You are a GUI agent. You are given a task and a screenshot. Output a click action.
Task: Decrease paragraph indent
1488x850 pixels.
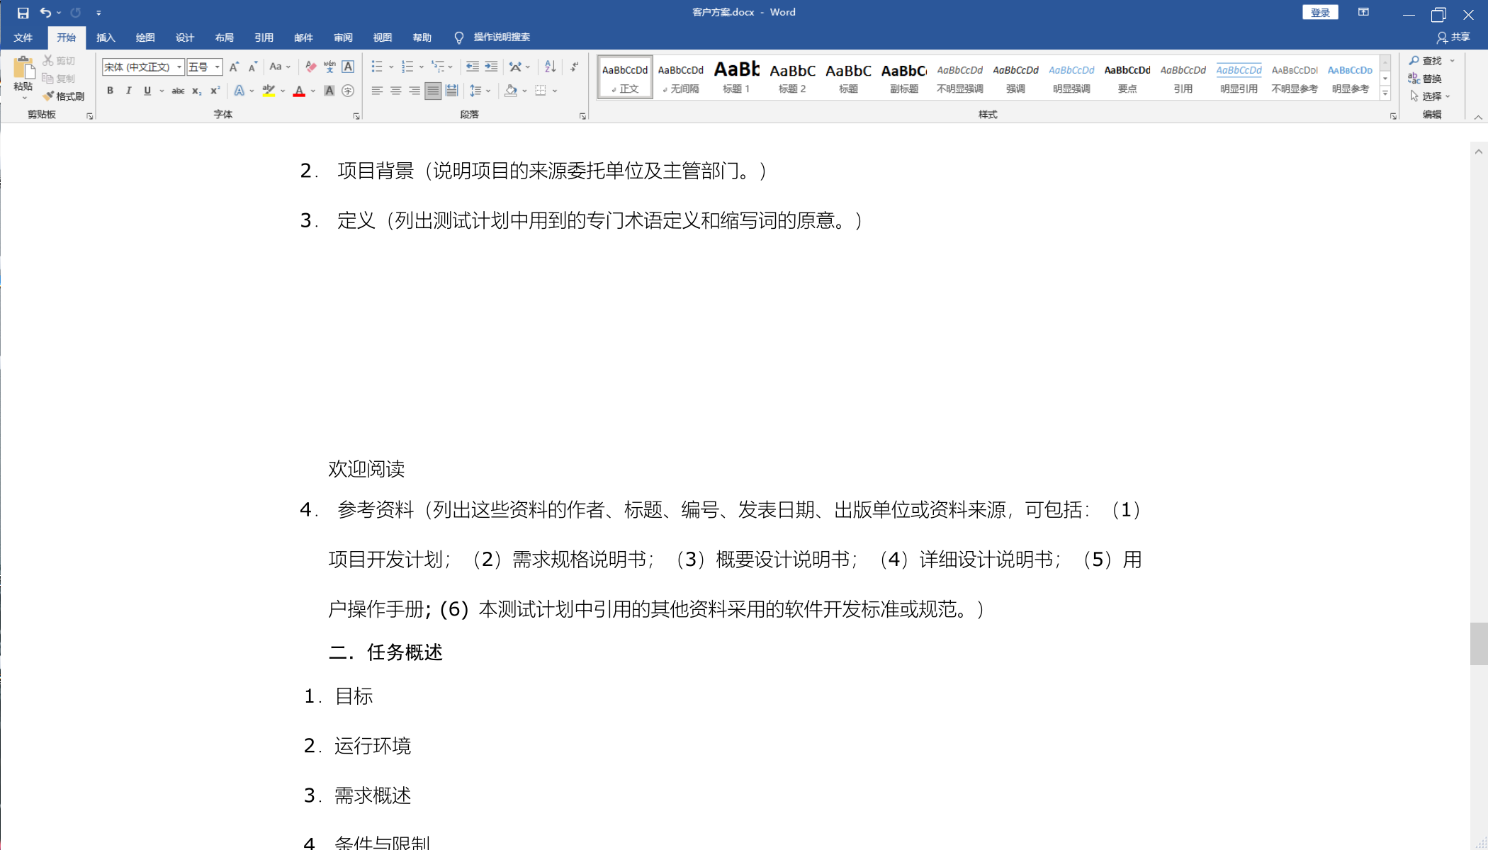coord(472,67)
